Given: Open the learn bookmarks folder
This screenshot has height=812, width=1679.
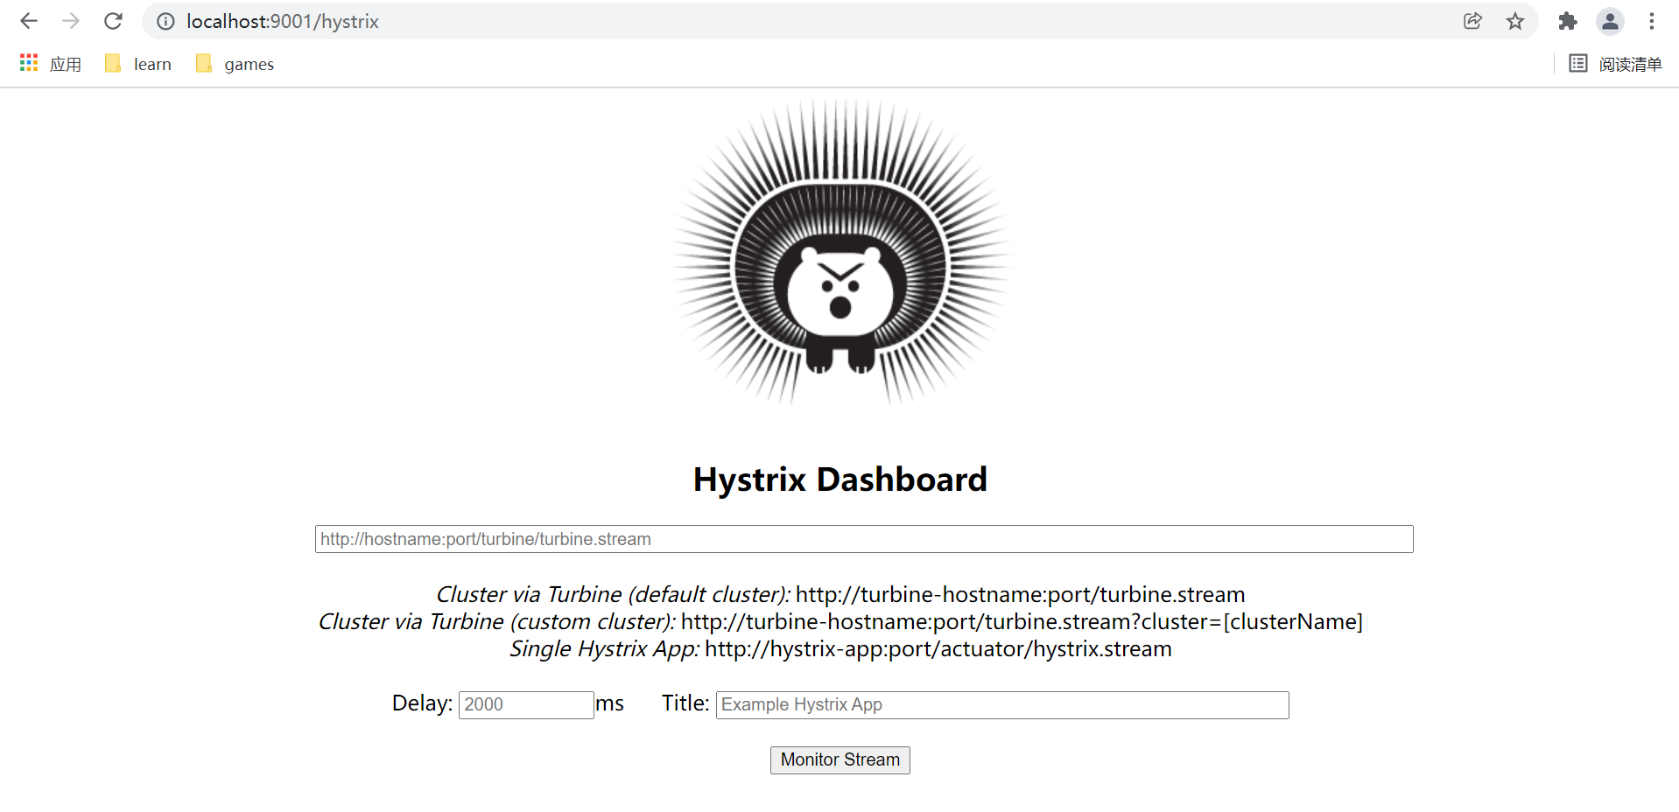Looking at the screenshot, I should click(x=138, y=64).
